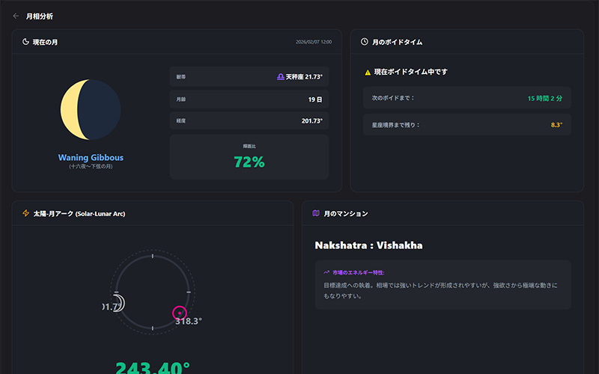Click the moon marker on the arc dial

pyautogui.click(x=118, y=303)
